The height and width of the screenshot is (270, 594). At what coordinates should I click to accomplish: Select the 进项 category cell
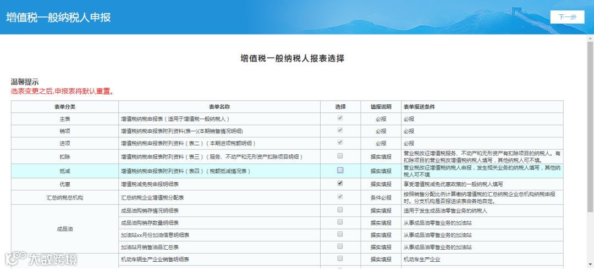tap(65, 144)
